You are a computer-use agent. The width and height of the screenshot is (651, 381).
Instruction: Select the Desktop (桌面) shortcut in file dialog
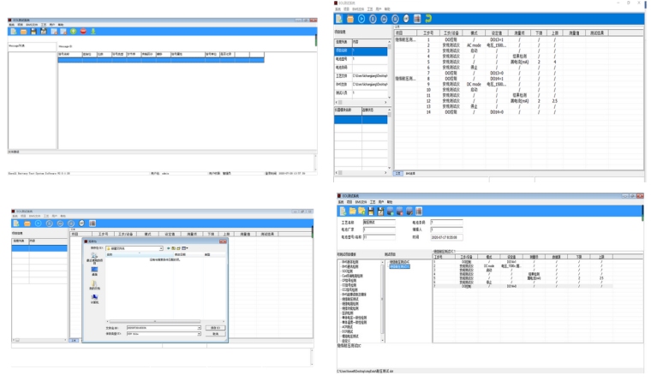click(x=95, y=271)
